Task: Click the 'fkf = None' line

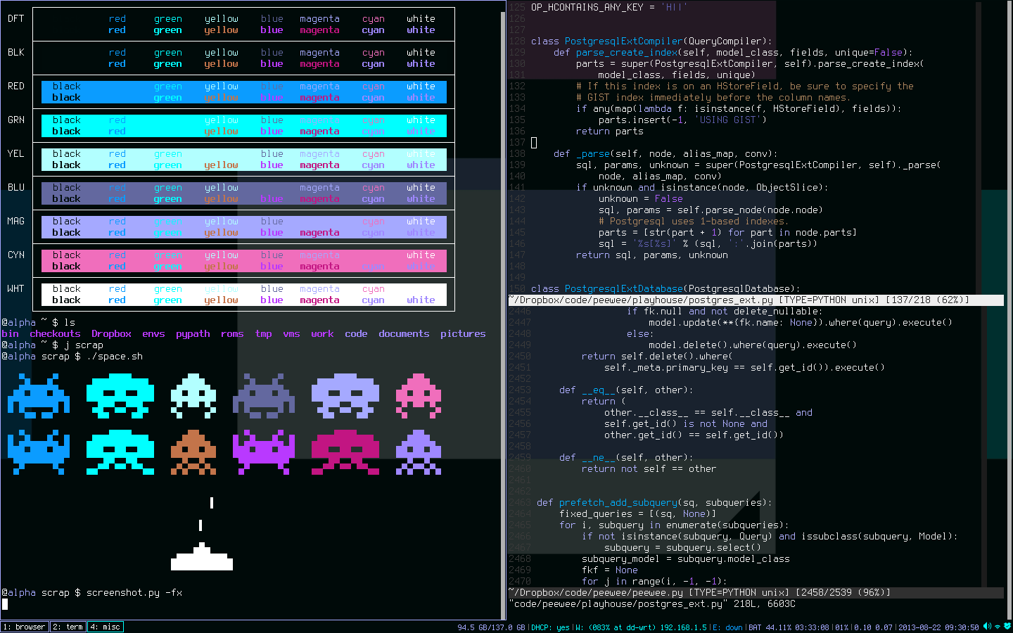Action: pos(609,570)
